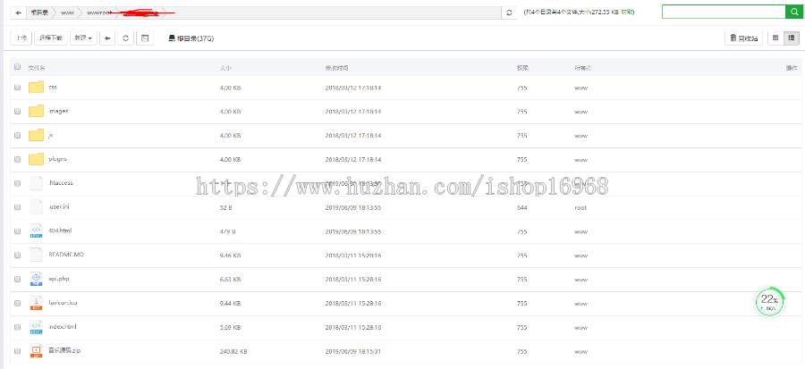Click the 权限 column header

pos(522,68)
